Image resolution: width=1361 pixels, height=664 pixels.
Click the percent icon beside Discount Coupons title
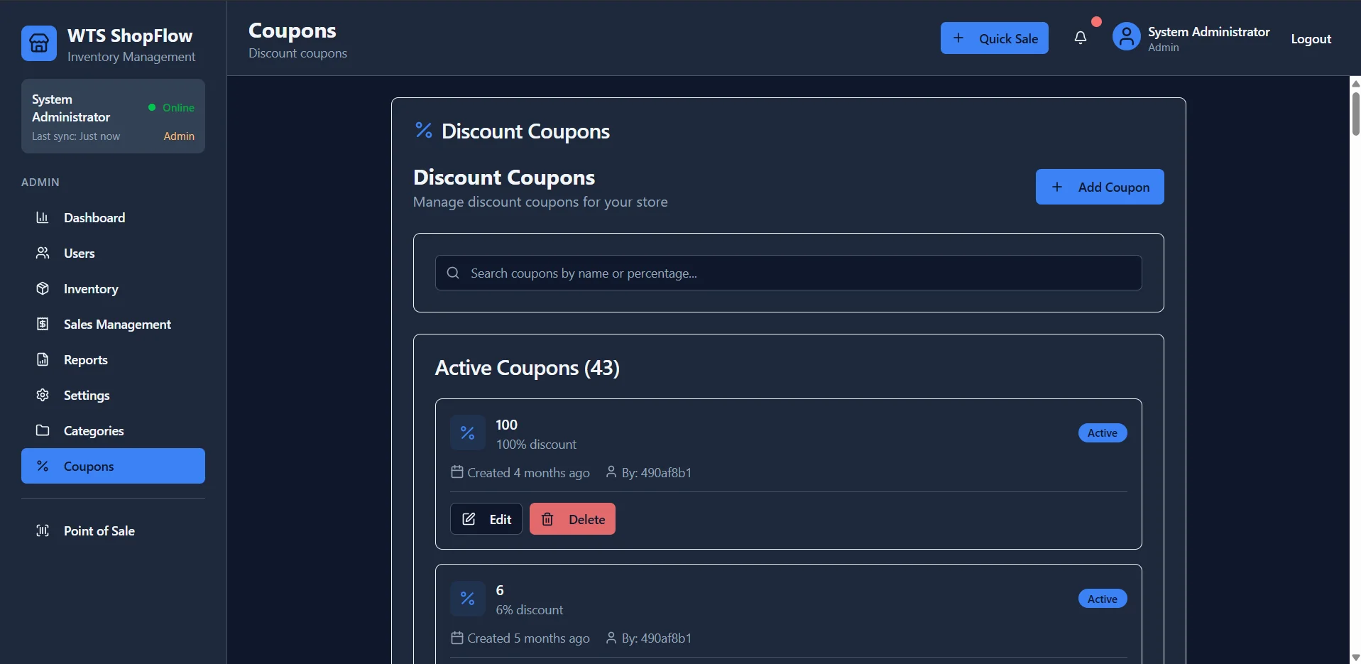[424, 130]
